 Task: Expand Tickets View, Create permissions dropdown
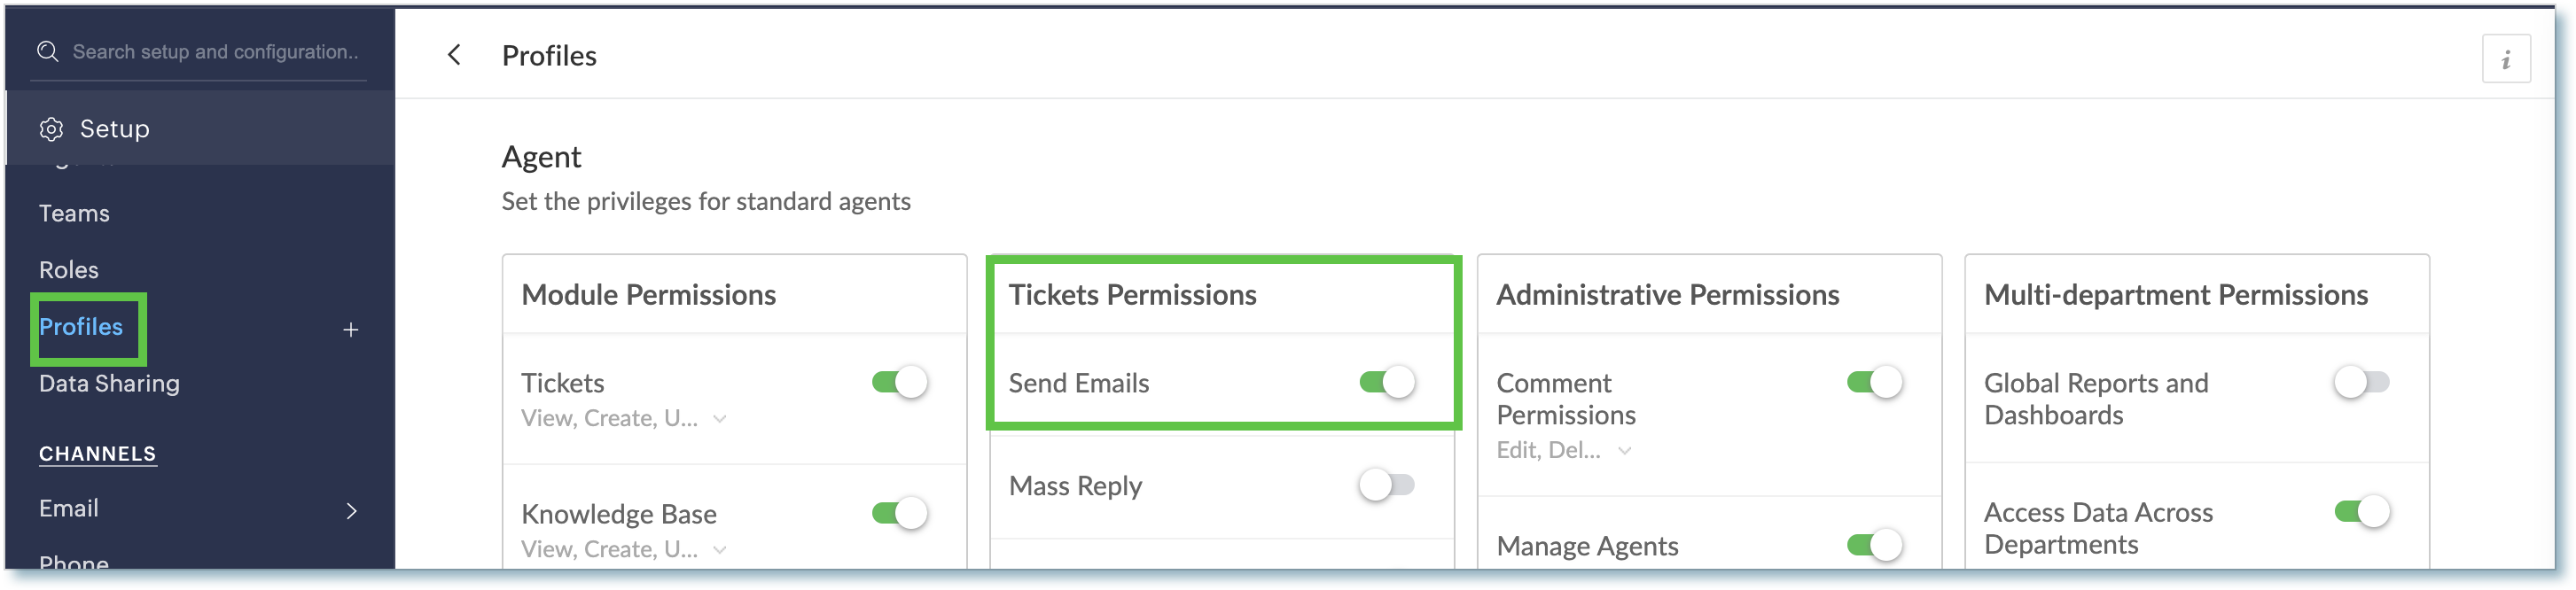click(x=720, y=419)
